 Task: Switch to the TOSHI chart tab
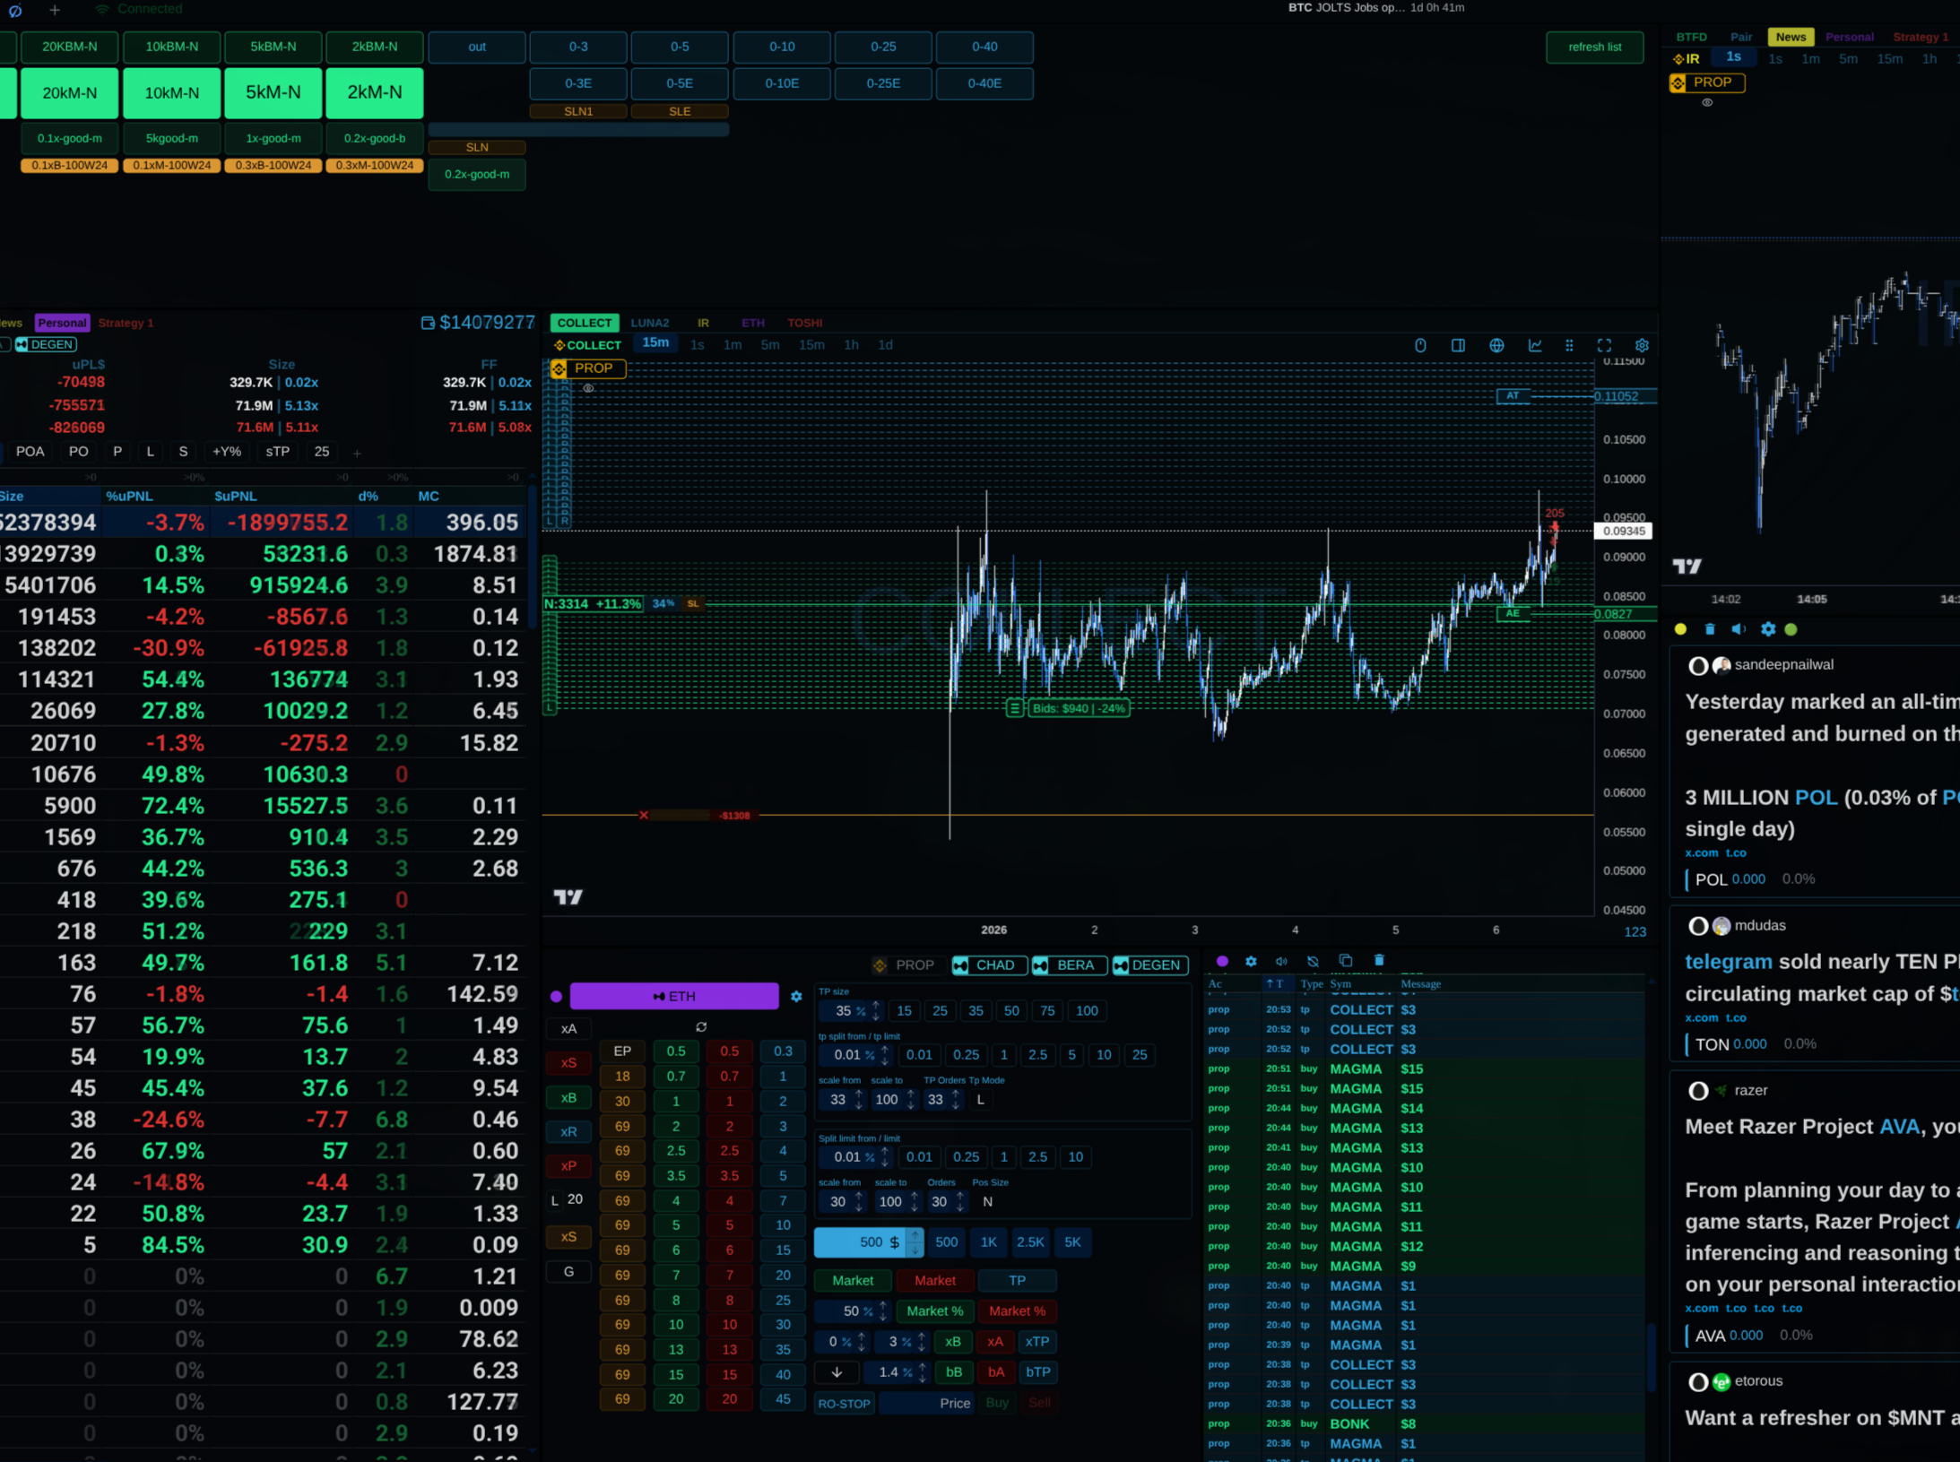coord(804,323)
